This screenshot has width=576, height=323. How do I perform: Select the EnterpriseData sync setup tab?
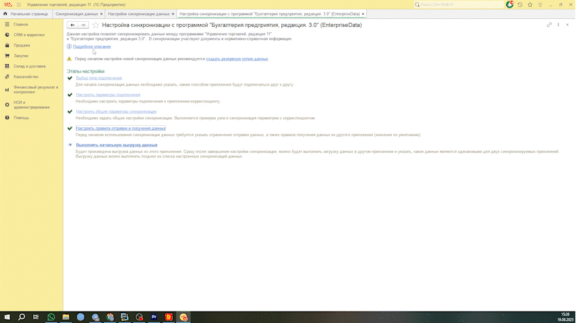[x=269, y=14]
